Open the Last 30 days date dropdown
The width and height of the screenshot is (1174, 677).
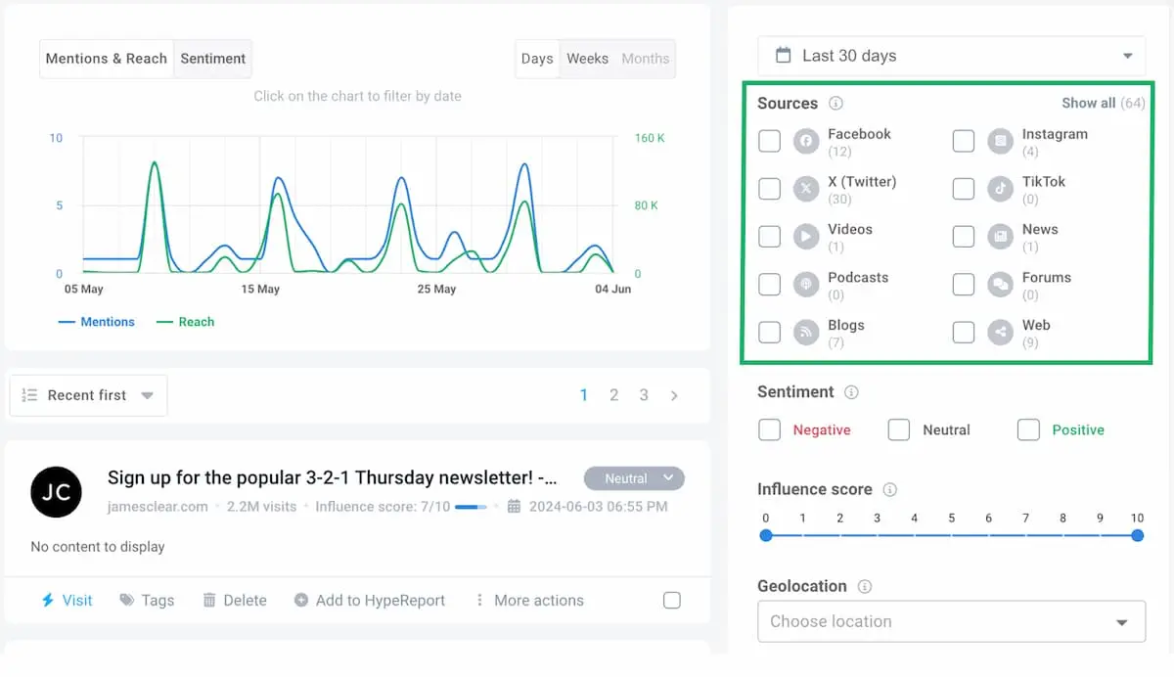950,56
